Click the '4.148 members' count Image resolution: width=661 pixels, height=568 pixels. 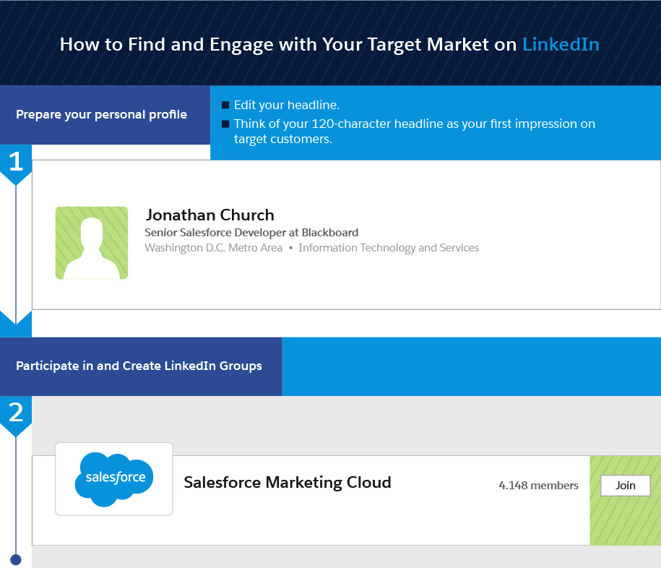(538, 486)
